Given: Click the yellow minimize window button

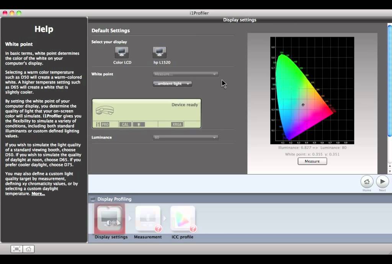Looking at the screenshot, I should click(x=12, y=13).
